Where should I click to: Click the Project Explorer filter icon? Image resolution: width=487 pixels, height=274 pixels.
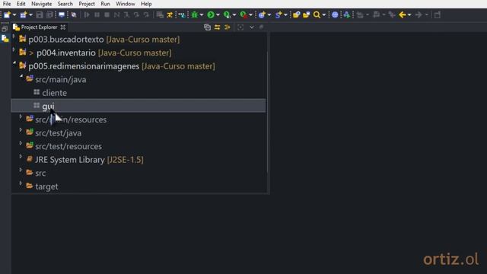228,27
